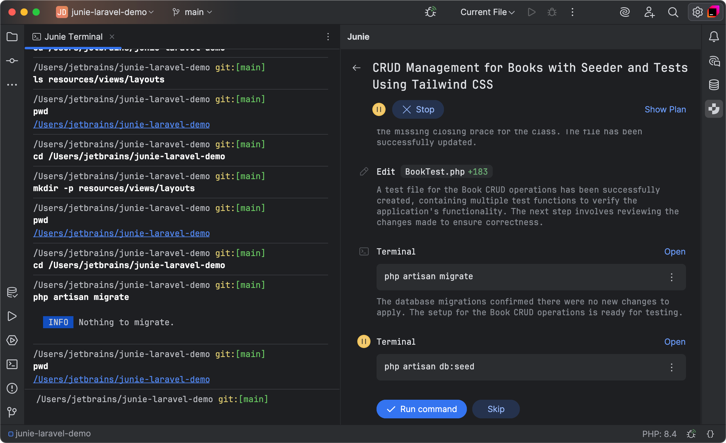Viewport: 726px width, 443px height.
Task: Open the AI Chat tool window
Action: 714,61
